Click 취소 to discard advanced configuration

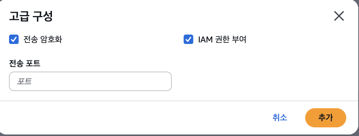coord(280,118)
